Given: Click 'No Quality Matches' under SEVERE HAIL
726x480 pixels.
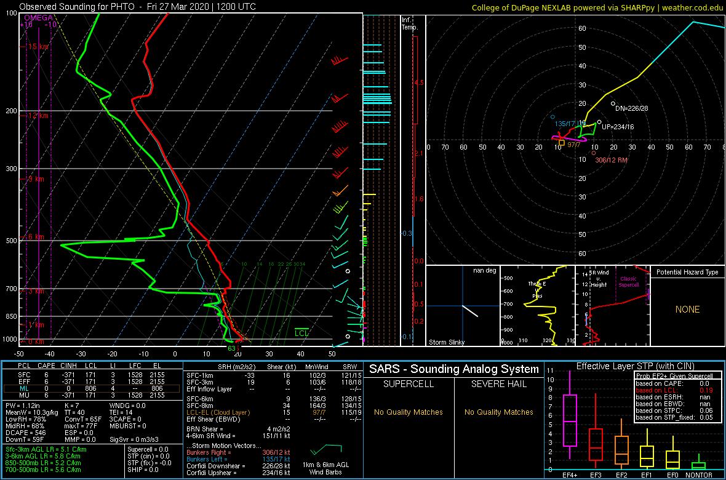Looking at the screenshot, I should point(498,412).
